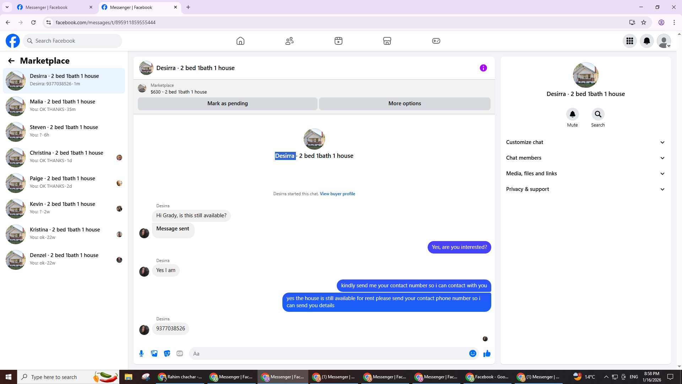Expand Privacy & support section
682x384 pixels.
pos(585,189)
